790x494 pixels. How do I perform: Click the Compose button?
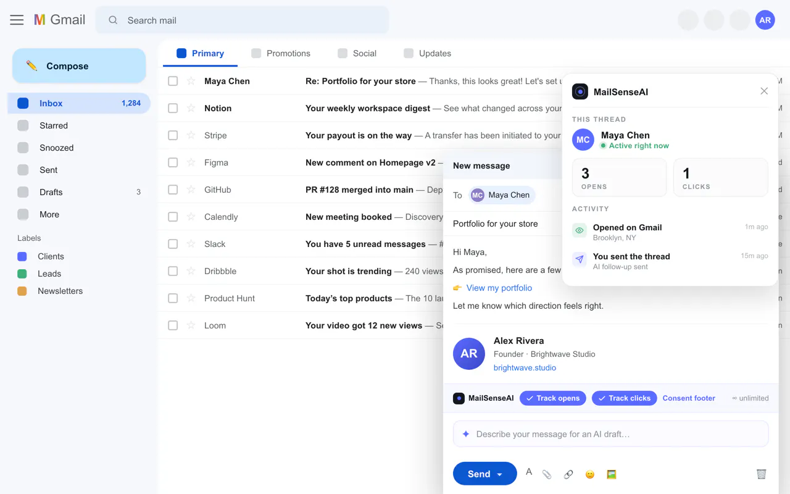[79, 66]
